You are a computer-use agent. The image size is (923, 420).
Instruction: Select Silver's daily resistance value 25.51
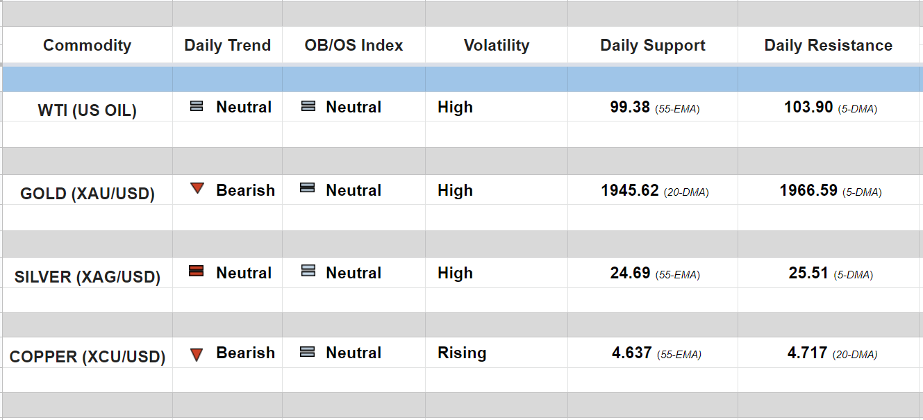808,274
